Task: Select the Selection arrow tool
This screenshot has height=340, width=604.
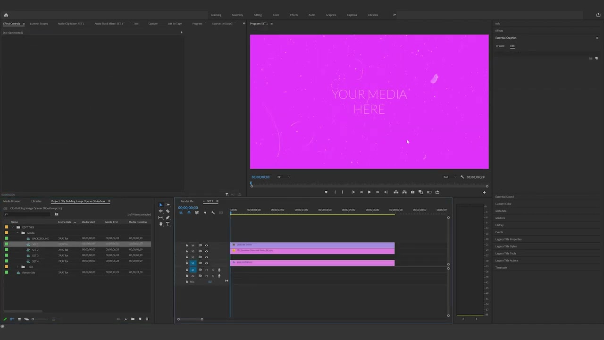Action: pyautogui.click(x=160, y=205)
